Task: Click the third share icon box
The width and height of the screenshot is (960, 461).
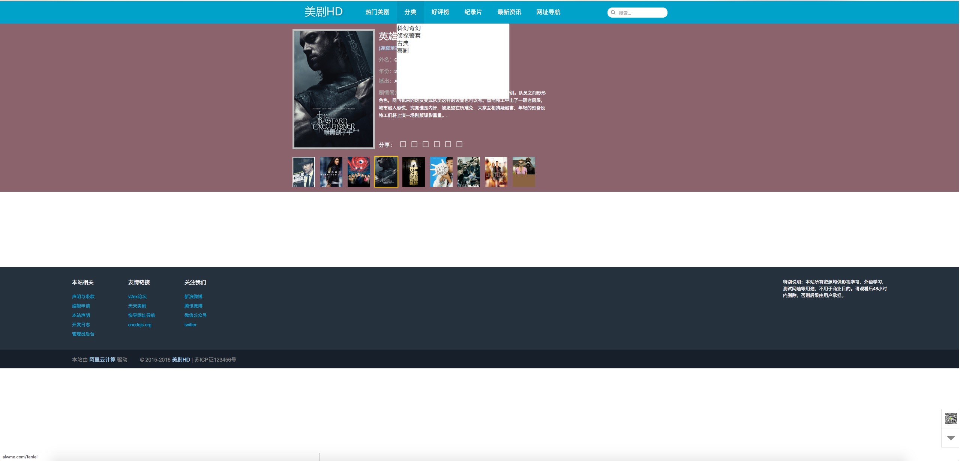Action: (x=426, y=144)
